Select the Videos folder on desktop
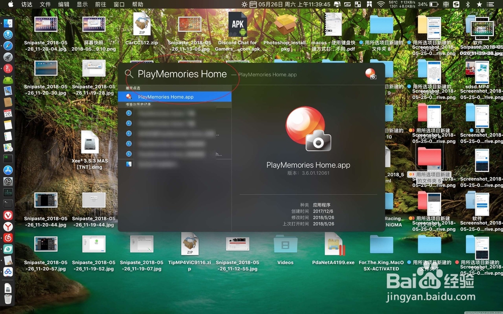This screenshot has height=314, width=503. pyautogui.click(x=285, y=245)
